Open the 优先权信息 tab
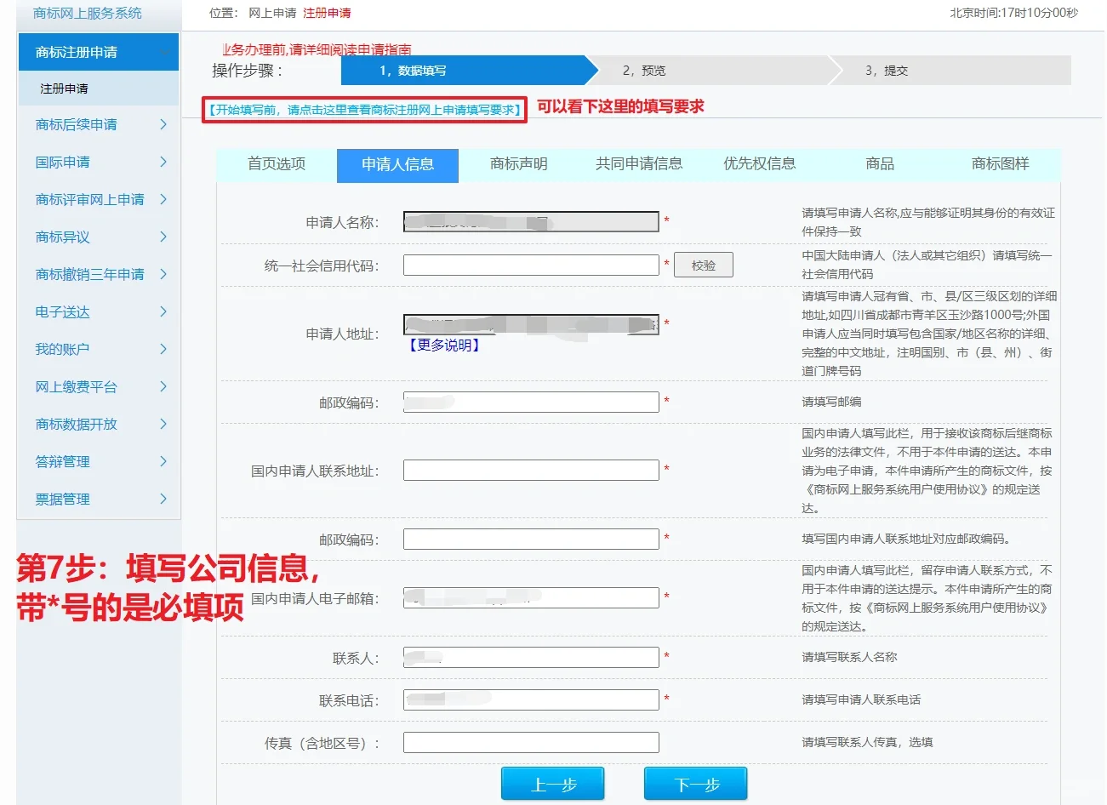The height and width of the screenshot is (805, 1107). click(x=759, y=164)
